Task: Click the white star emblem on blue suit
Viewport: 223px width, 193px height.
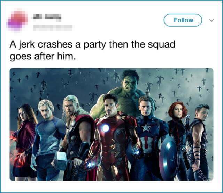Action: 146,127
